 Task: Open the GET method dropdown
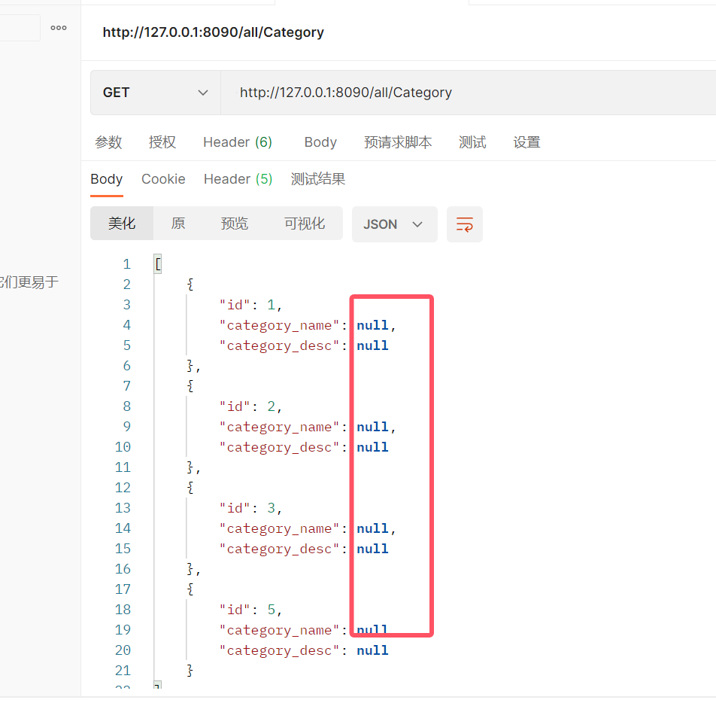point(155,93)
